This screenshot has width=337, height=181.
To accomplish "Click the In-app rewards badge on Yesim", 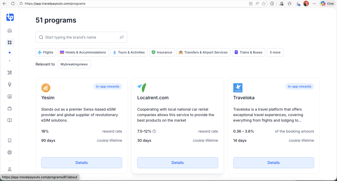I will [x=108, y=86].
